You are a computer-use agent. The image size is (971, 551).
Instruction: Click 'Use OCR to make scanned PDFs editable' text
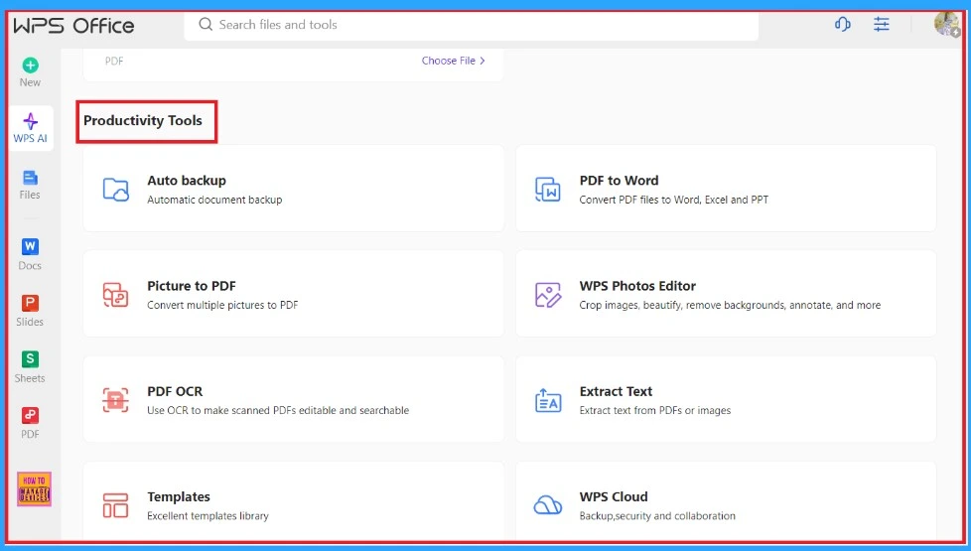point(278,410)
